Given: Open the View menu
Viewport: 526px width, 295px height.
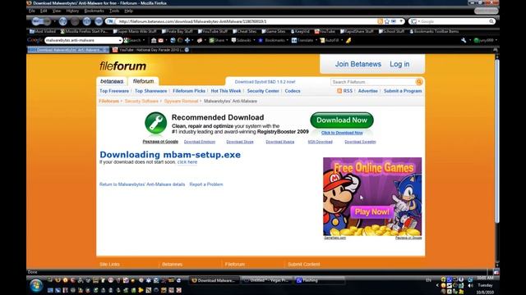Looking at the screenshot, I should [x=57, y=11].
